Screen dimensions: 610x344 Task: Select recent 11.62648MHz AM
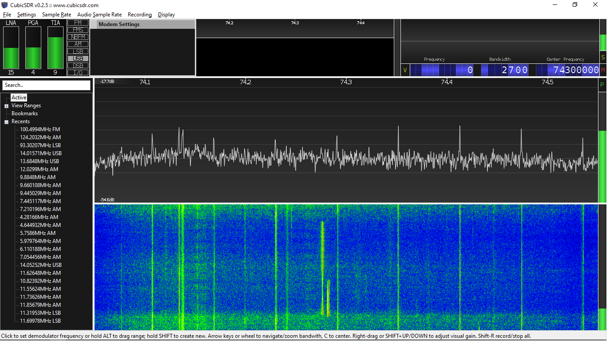pos(40,273)
